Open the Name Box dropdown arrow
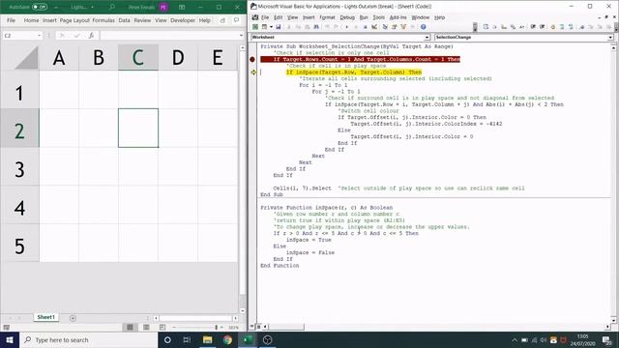Screen dimensions: 619x348 [39, 36]
